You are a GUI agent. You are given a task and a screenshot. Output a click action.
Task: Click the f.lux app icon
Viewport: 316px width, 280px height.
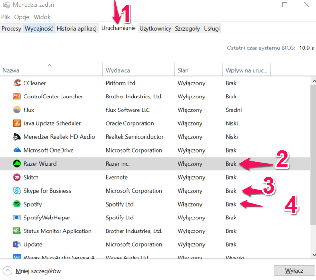coord(17,110)
